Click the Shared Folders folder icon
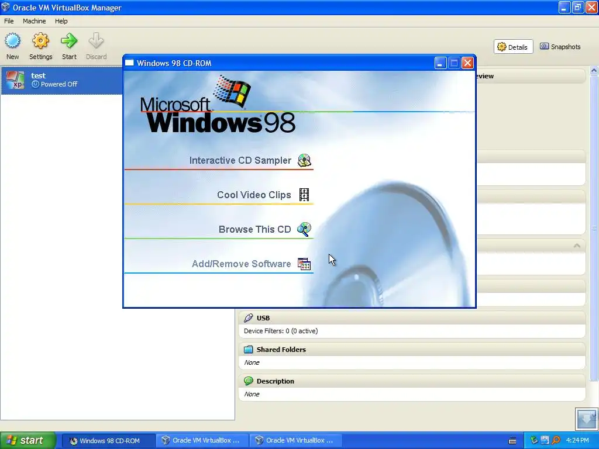599x449 pixels. tap(248, 350)
